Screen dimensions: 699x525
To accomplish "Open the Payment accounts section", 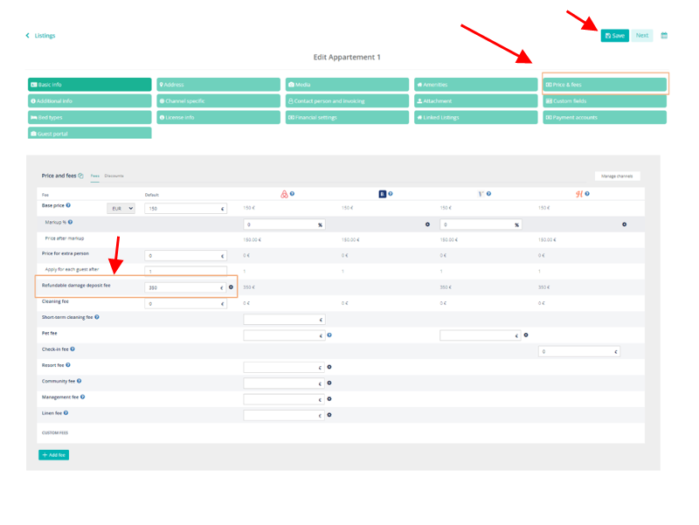I will pyautogui.click(x=605, y=118).
